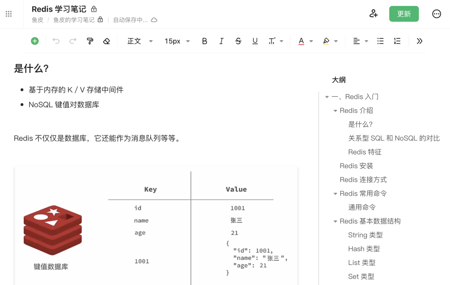This screenshot has width=450, height=285.
Task: Click the green 更新 button
Action: click(x=404, y=14)
